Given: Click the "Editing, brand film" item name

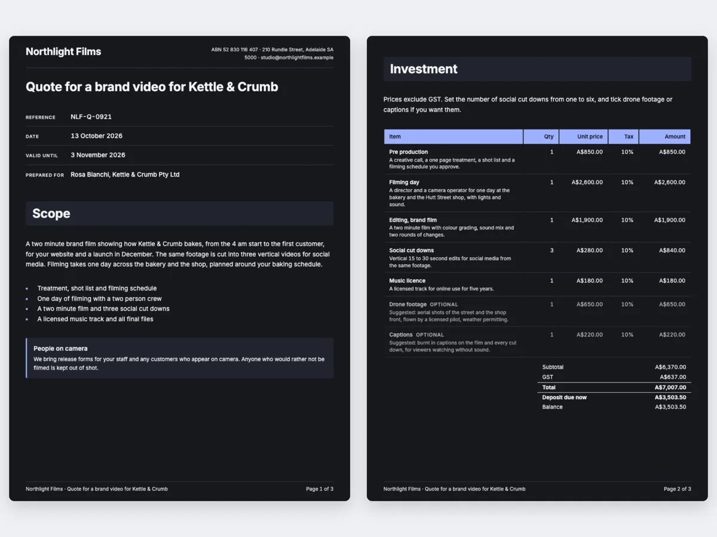Looking at the screenshot, I should pyautogui.click(x=413, y=220).
